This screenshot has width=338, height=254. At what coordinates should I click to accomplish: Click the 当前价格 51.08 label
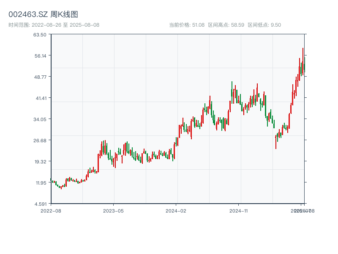[x=186, y=25]
